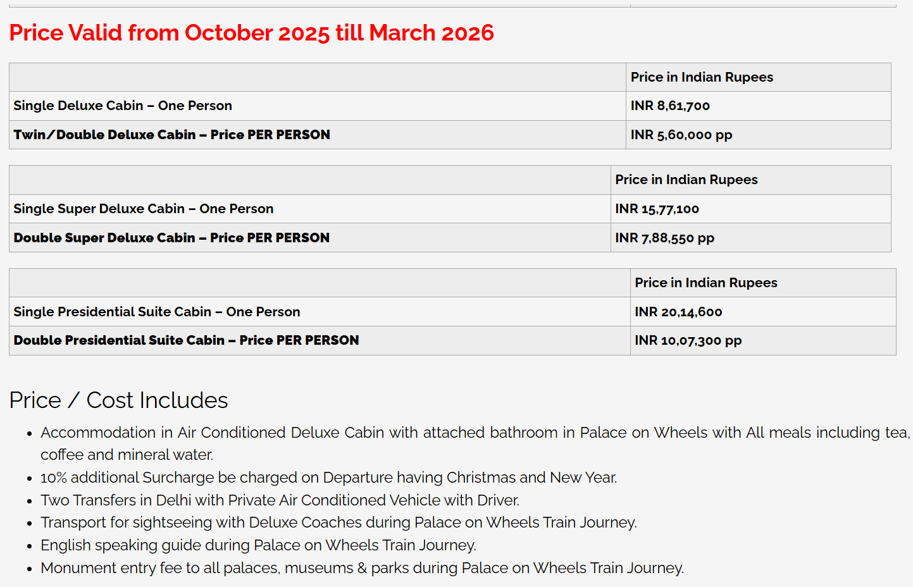Select the INR 15,77,100 price cell
Viewport: 913px width, 587px height.
[657, 209]
